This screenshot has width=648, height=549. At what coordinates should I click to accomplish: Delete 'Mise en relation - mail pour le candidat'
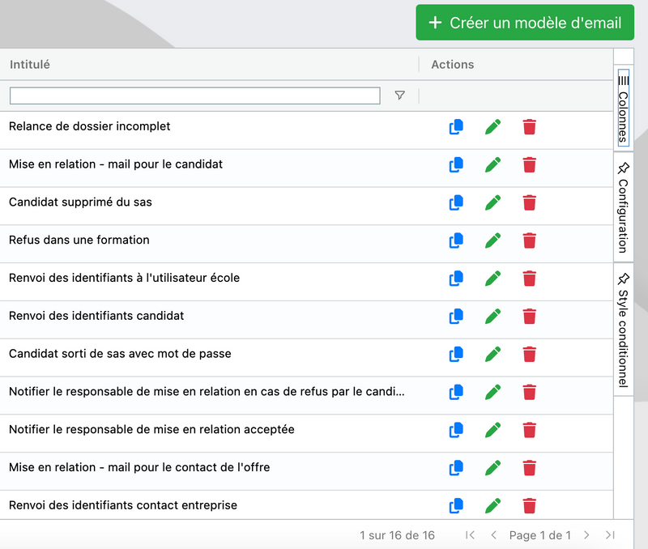[x=530, y=165]
